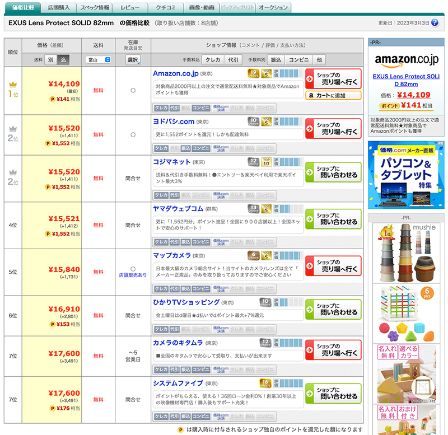
Task: Contact ひかりTVショッピング shop button
Action: tap(333, 310)
